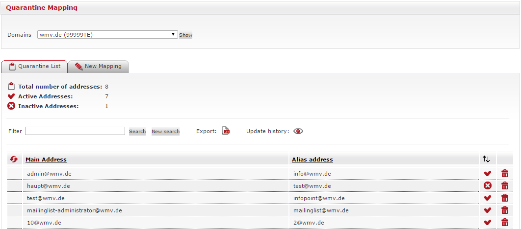Delete the admin@wmv.de mapping
This screenshot has height=229, width=521.
[504, 173]
